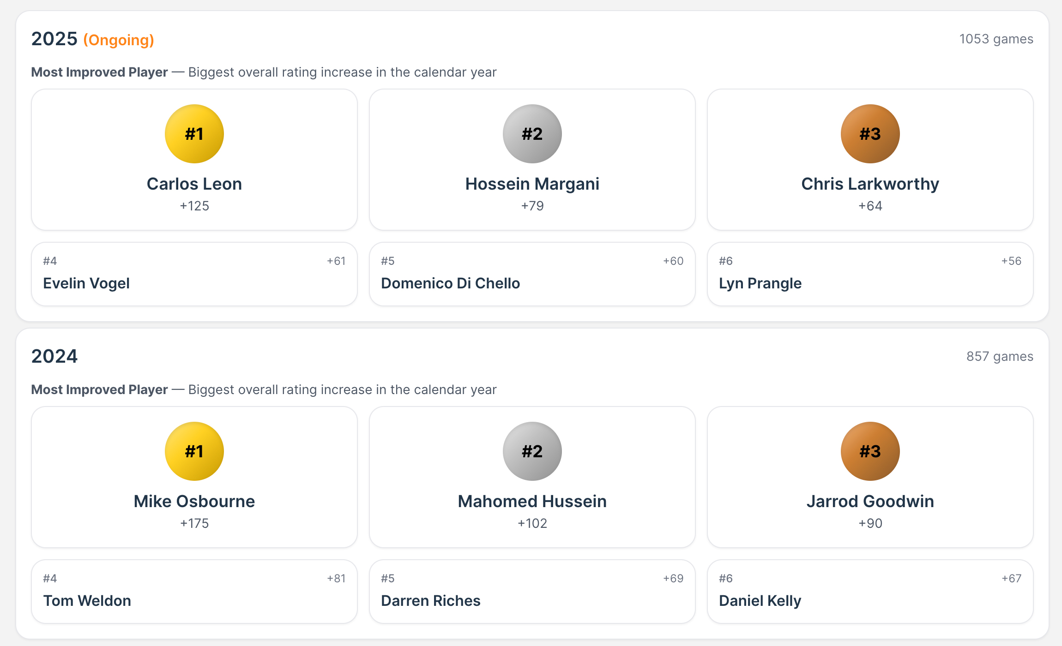Click the 2024 silver #2 medal badge
Viewport: 1062px width, 646px height.
(x=532, y=451)
